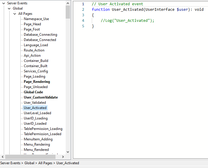Open Container_Build event

[x=36, y=61]
